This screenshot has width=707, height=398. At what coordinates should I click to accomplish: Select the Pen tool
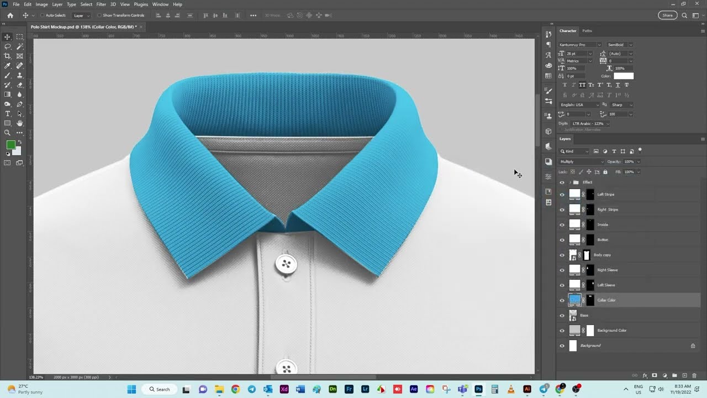pyautogui.click(x=20, y=104)
